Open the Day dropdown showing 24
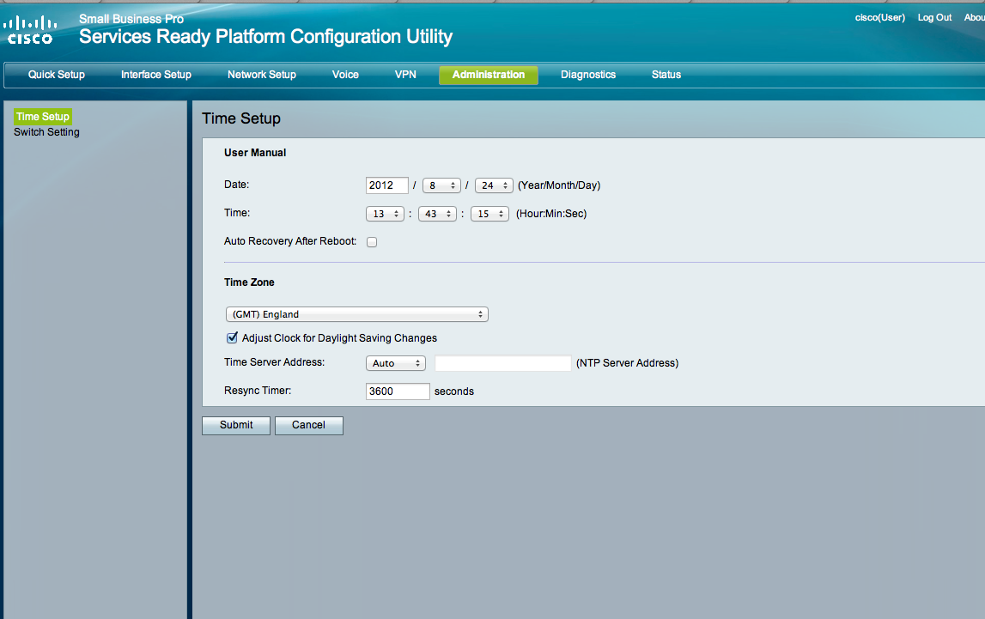Image resolution: width=985 pixels, height=619 pixels. pos(494,185)
